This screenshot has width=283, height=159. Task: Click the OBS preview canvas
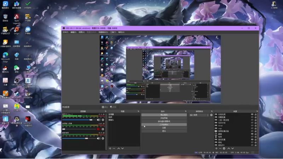(x=160, y=69)
